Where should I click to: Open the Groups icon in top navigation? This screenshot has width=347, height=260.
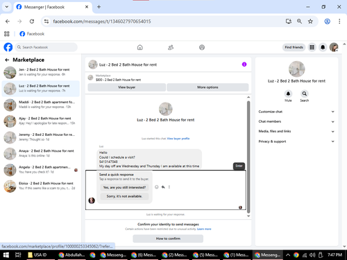click(x=202, y=47)
